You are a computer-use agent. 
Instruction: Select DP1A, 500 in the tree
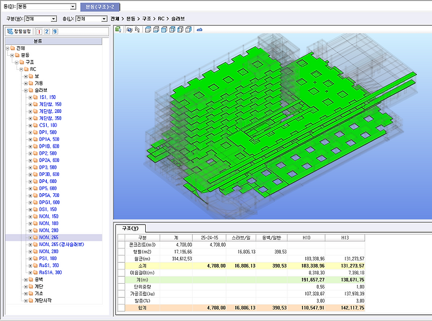tap(49, 139)
